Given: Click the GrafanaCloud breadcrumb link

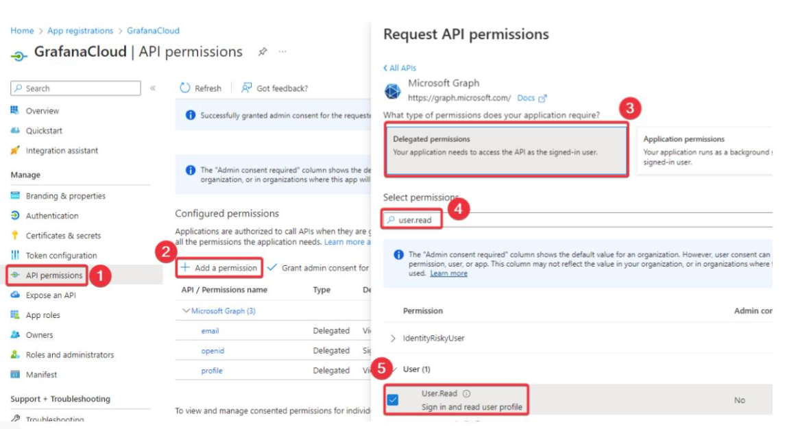Looking at the screenshot, I should [x=153, y=31].
